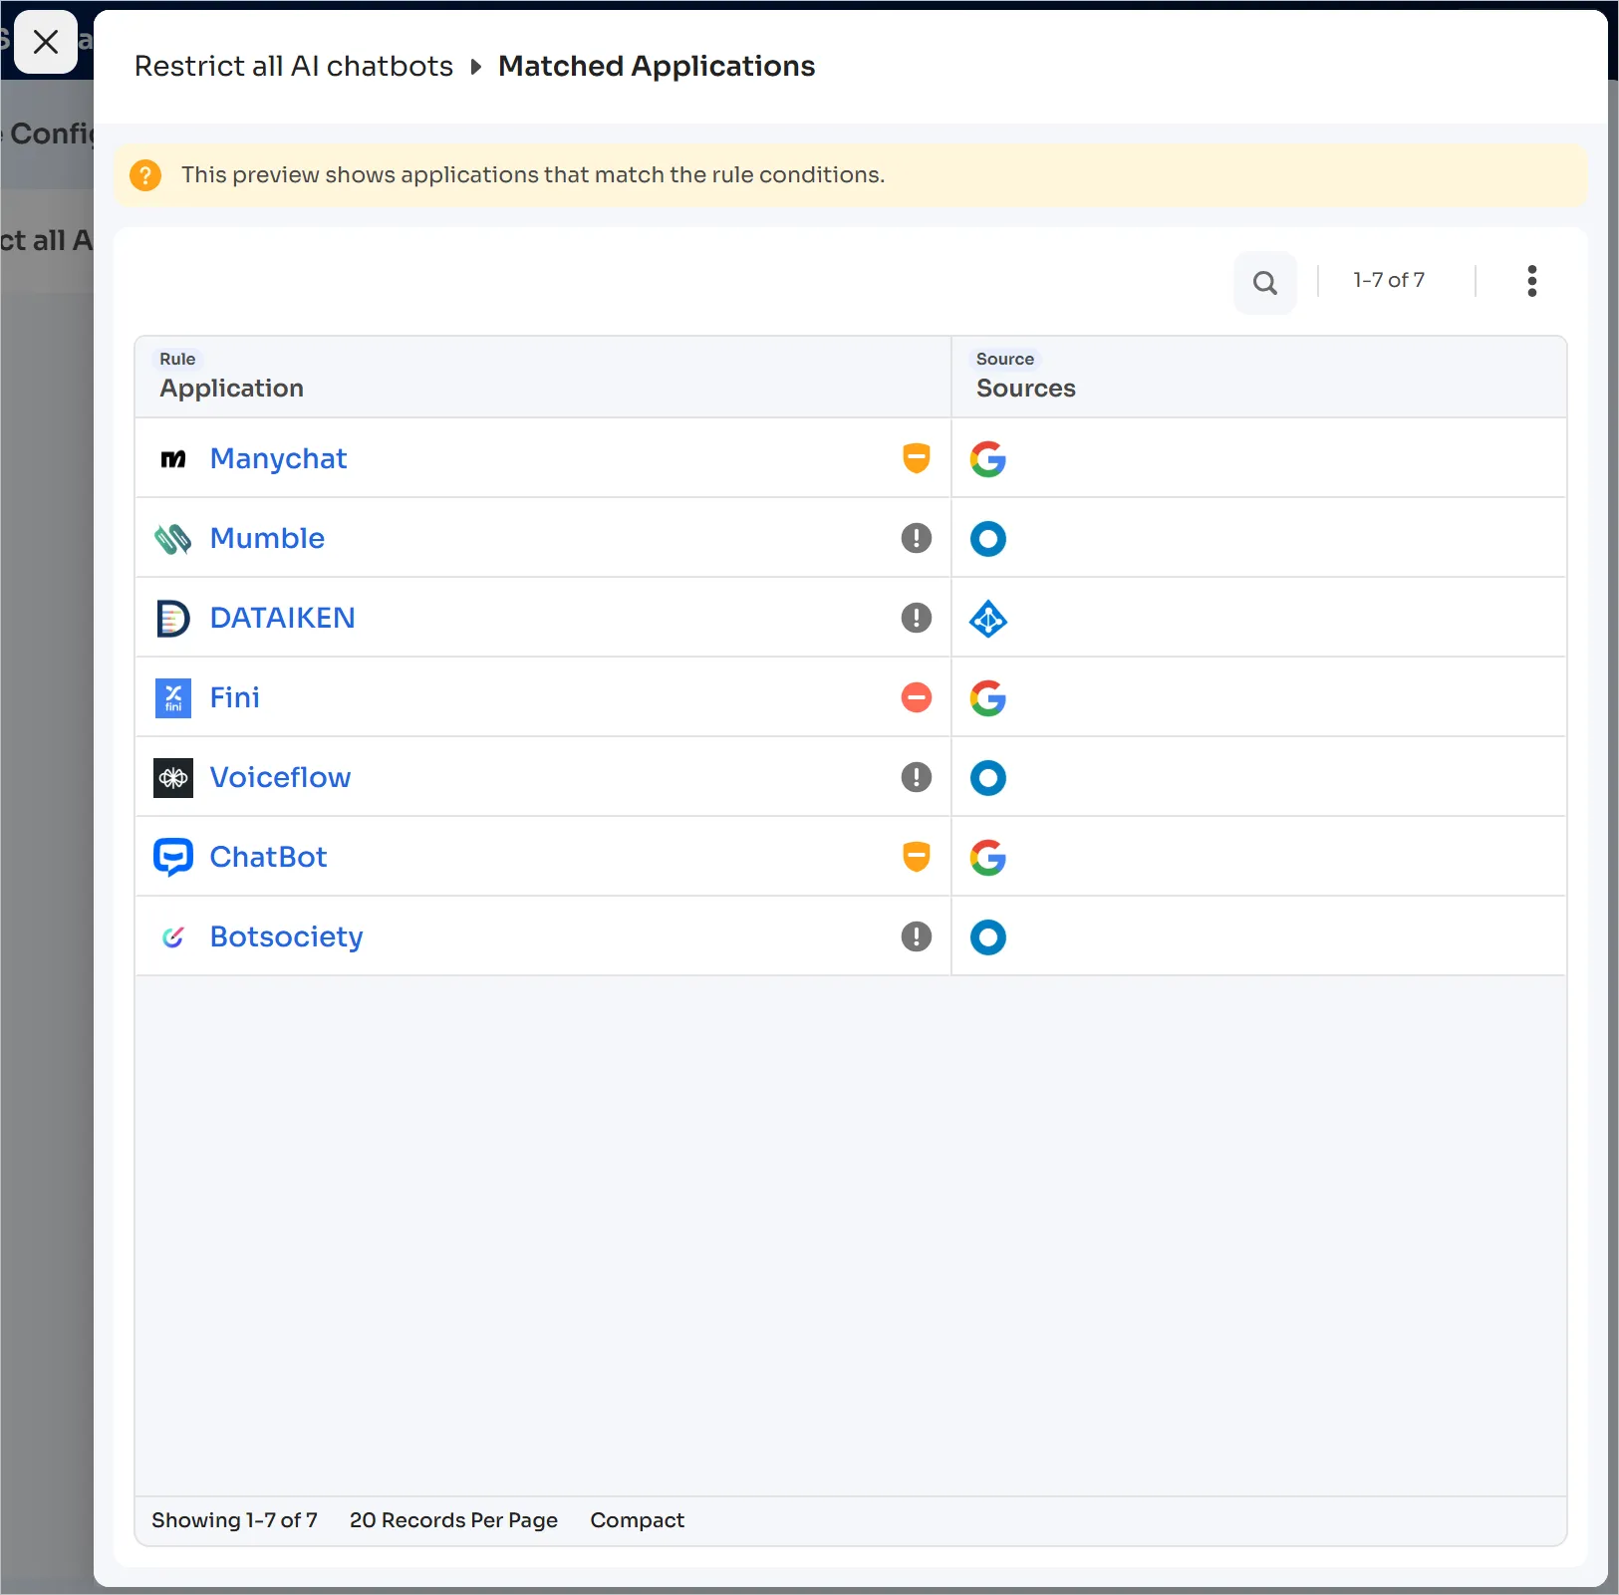Click the Google source icon for ChatBot
Image resolution: width=1619 pixels, height=1595 pixels.
988,858
